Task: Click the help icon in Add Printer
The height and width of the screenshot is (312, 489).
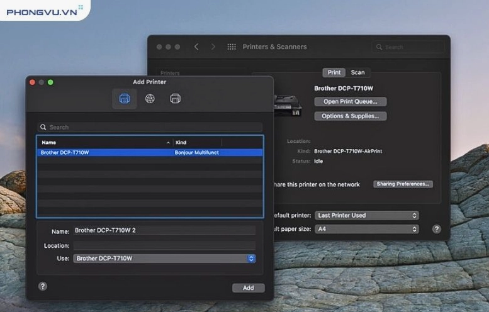Action: click(43, 286)
